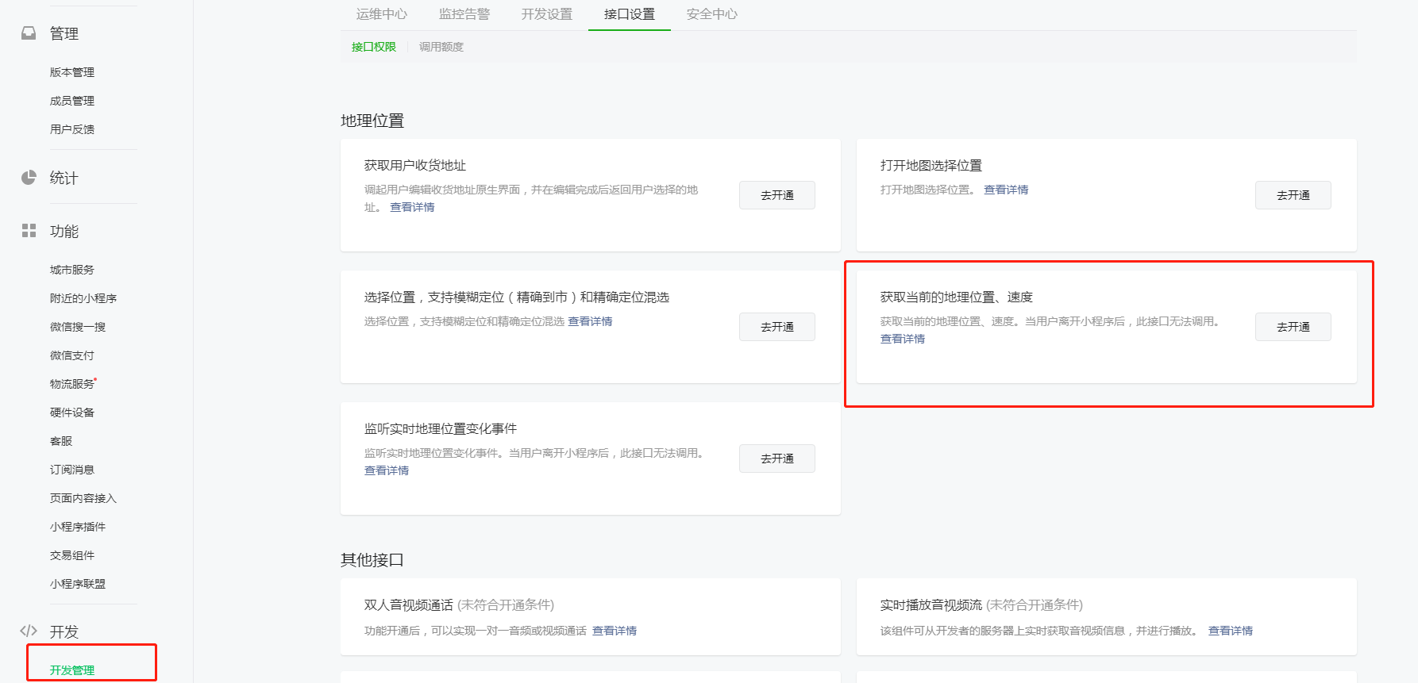Click 去开通 for 获取用户收货地址
The width and height of the screenshot is (1418, 683).
point(777,195)
